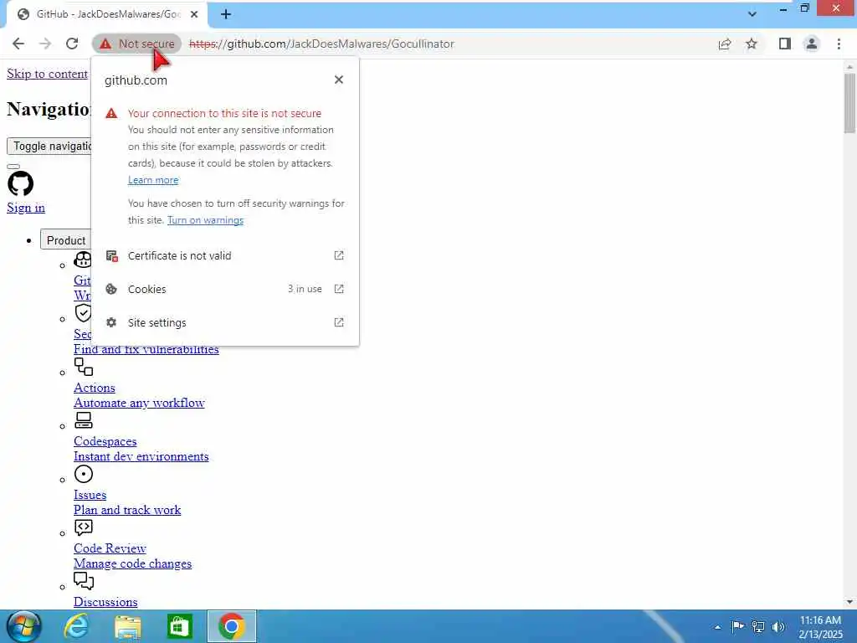Viewport: 857px width, 643px height.
Task: Close the GitHub tab
Action: point(194,14)
